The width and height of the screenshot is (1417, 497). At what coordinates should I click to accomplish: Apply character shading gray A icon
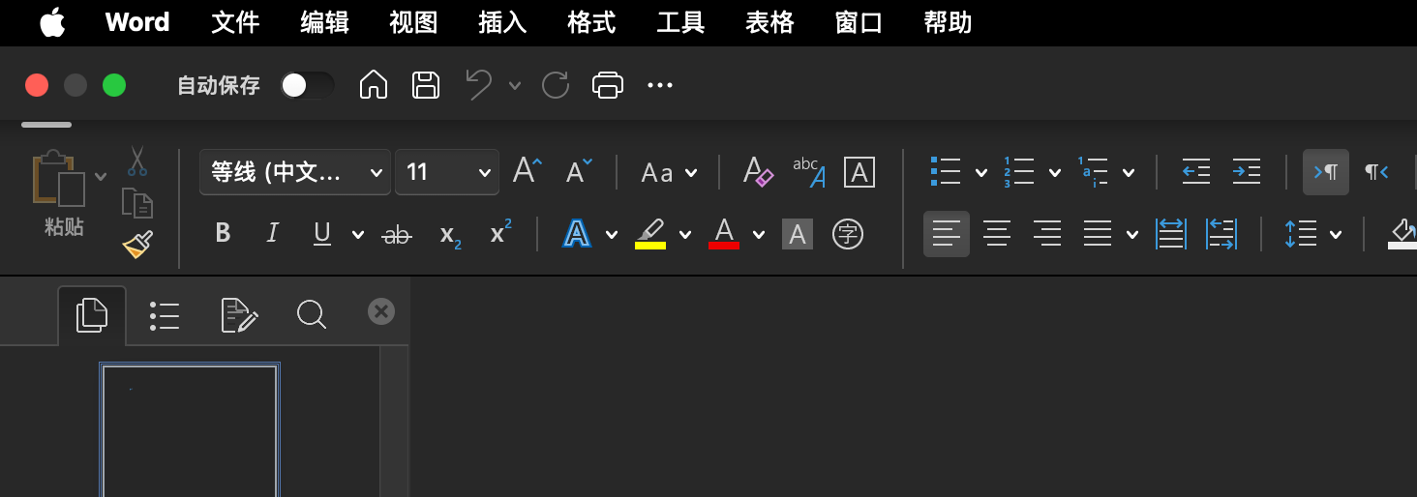point(798,234)
